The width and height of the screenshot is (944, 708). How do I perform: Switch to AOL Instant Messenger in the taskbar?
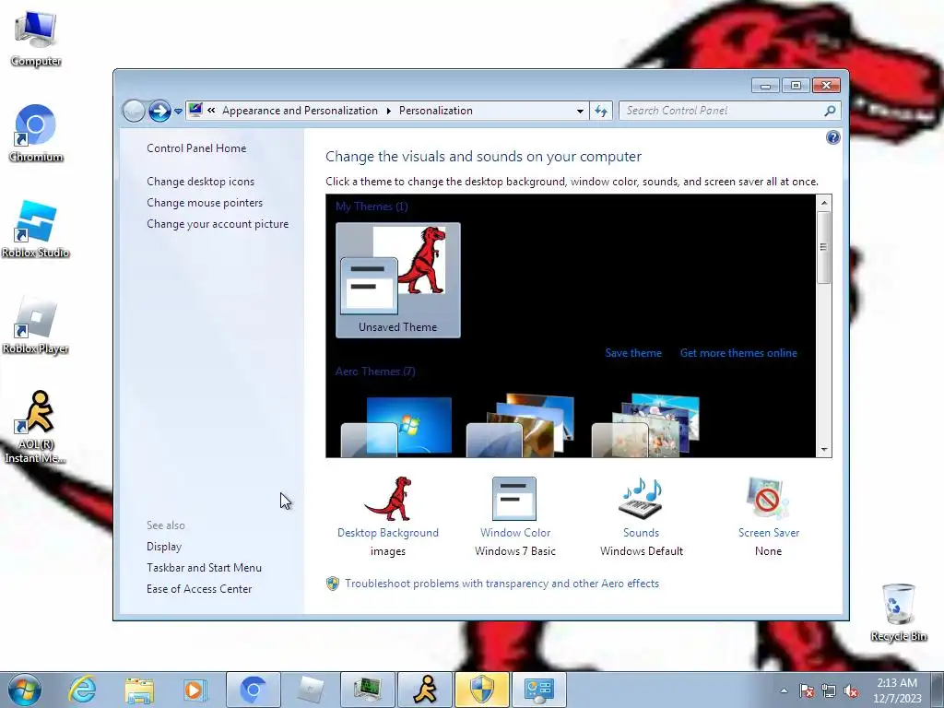pyautogui.click(x=425, y=690)
